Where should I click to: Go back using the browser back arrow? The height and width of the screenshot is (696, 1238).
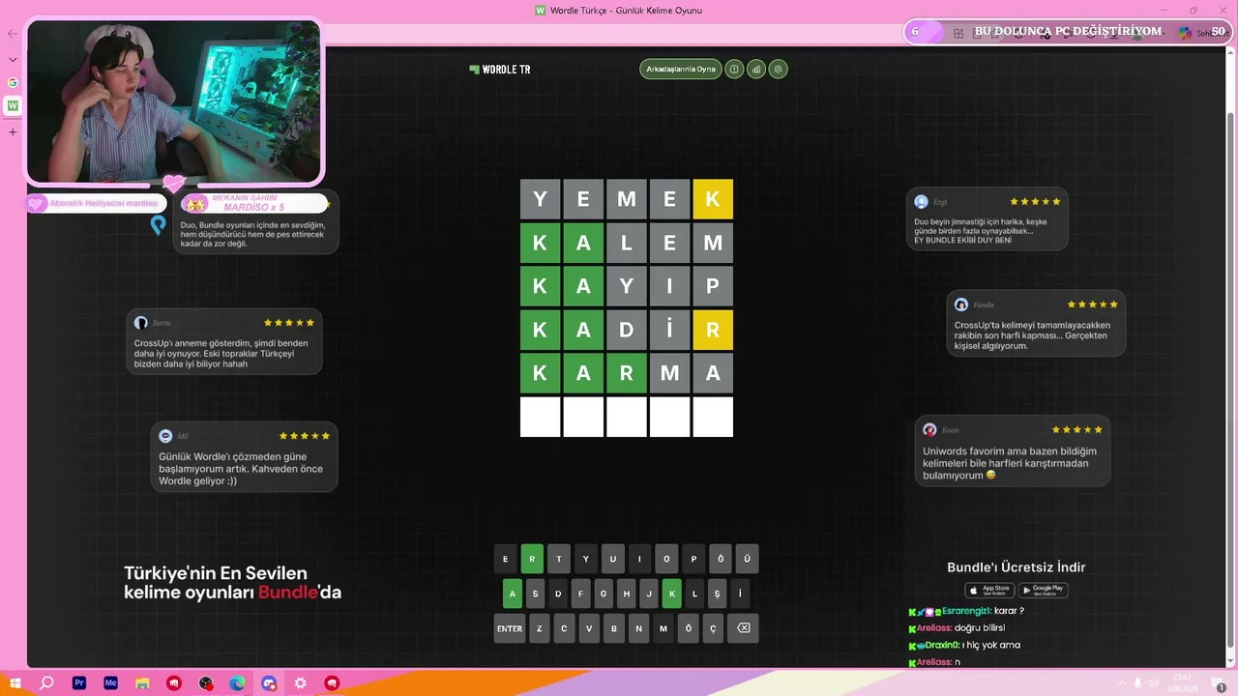coord(13,34)
